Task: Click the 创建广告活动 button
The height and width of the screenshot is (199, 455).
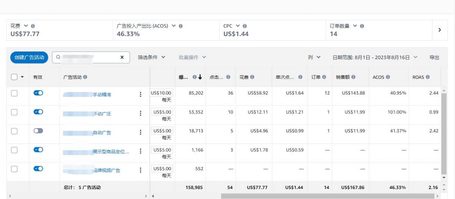Action: [29, 58]
